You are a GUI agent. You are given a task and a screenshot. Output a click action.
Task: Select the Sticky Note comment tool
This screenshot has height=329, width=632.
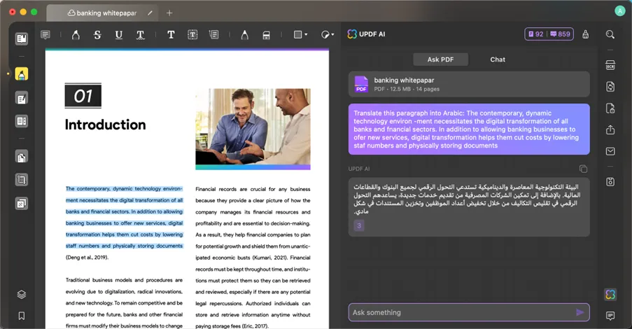[45, 35]
